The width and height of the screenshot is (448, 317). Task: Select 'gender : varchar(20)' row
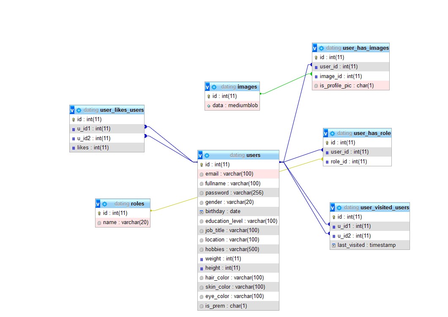[238, 202]
